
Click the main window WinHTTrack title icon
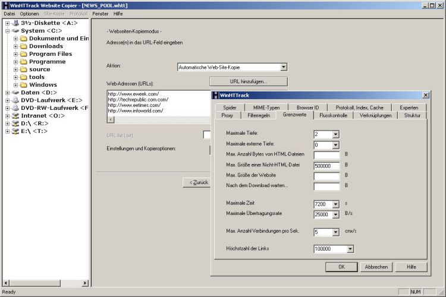5,5
